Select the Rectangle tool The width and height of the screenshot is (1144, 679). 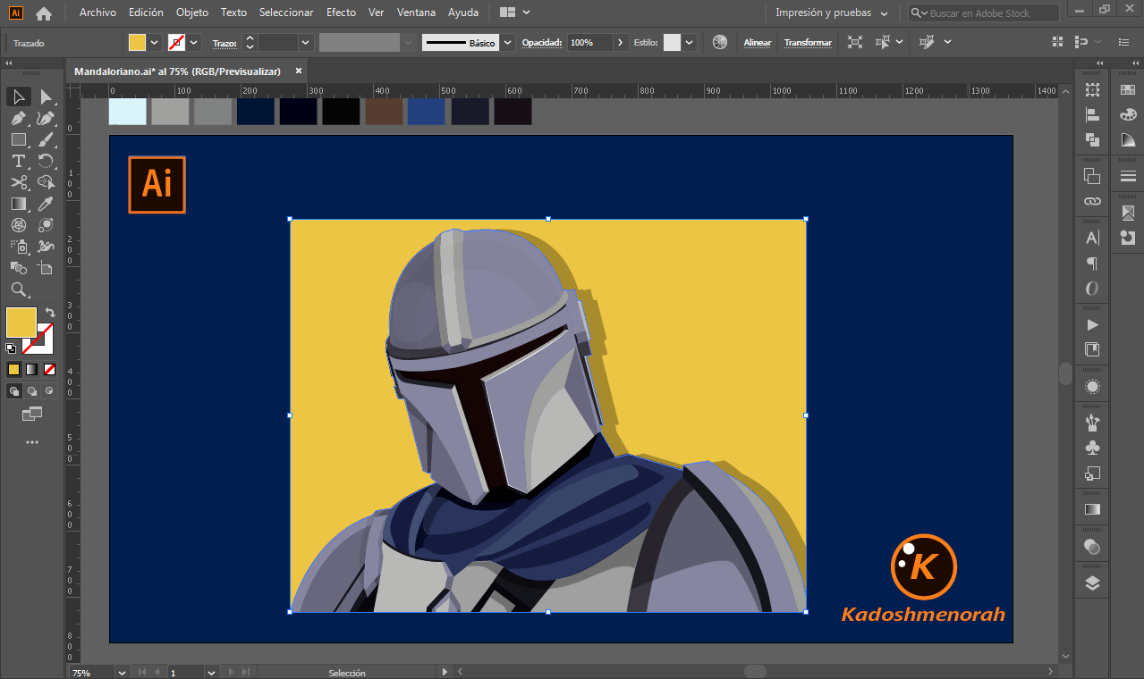tap(19, 140)
